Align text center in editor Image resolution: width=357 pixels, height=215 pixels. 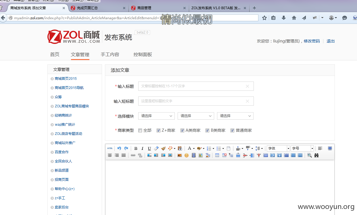(x=110, y=155)
